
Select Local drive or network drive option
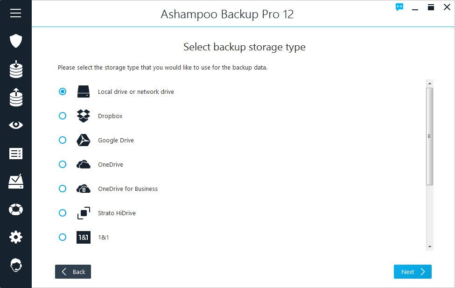pos(63,91)
